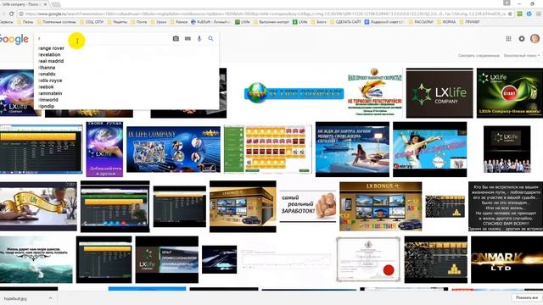The width and height of the screenshot is (543, 305).
Task: Click the address bar URL
Action: pos(265,14)
